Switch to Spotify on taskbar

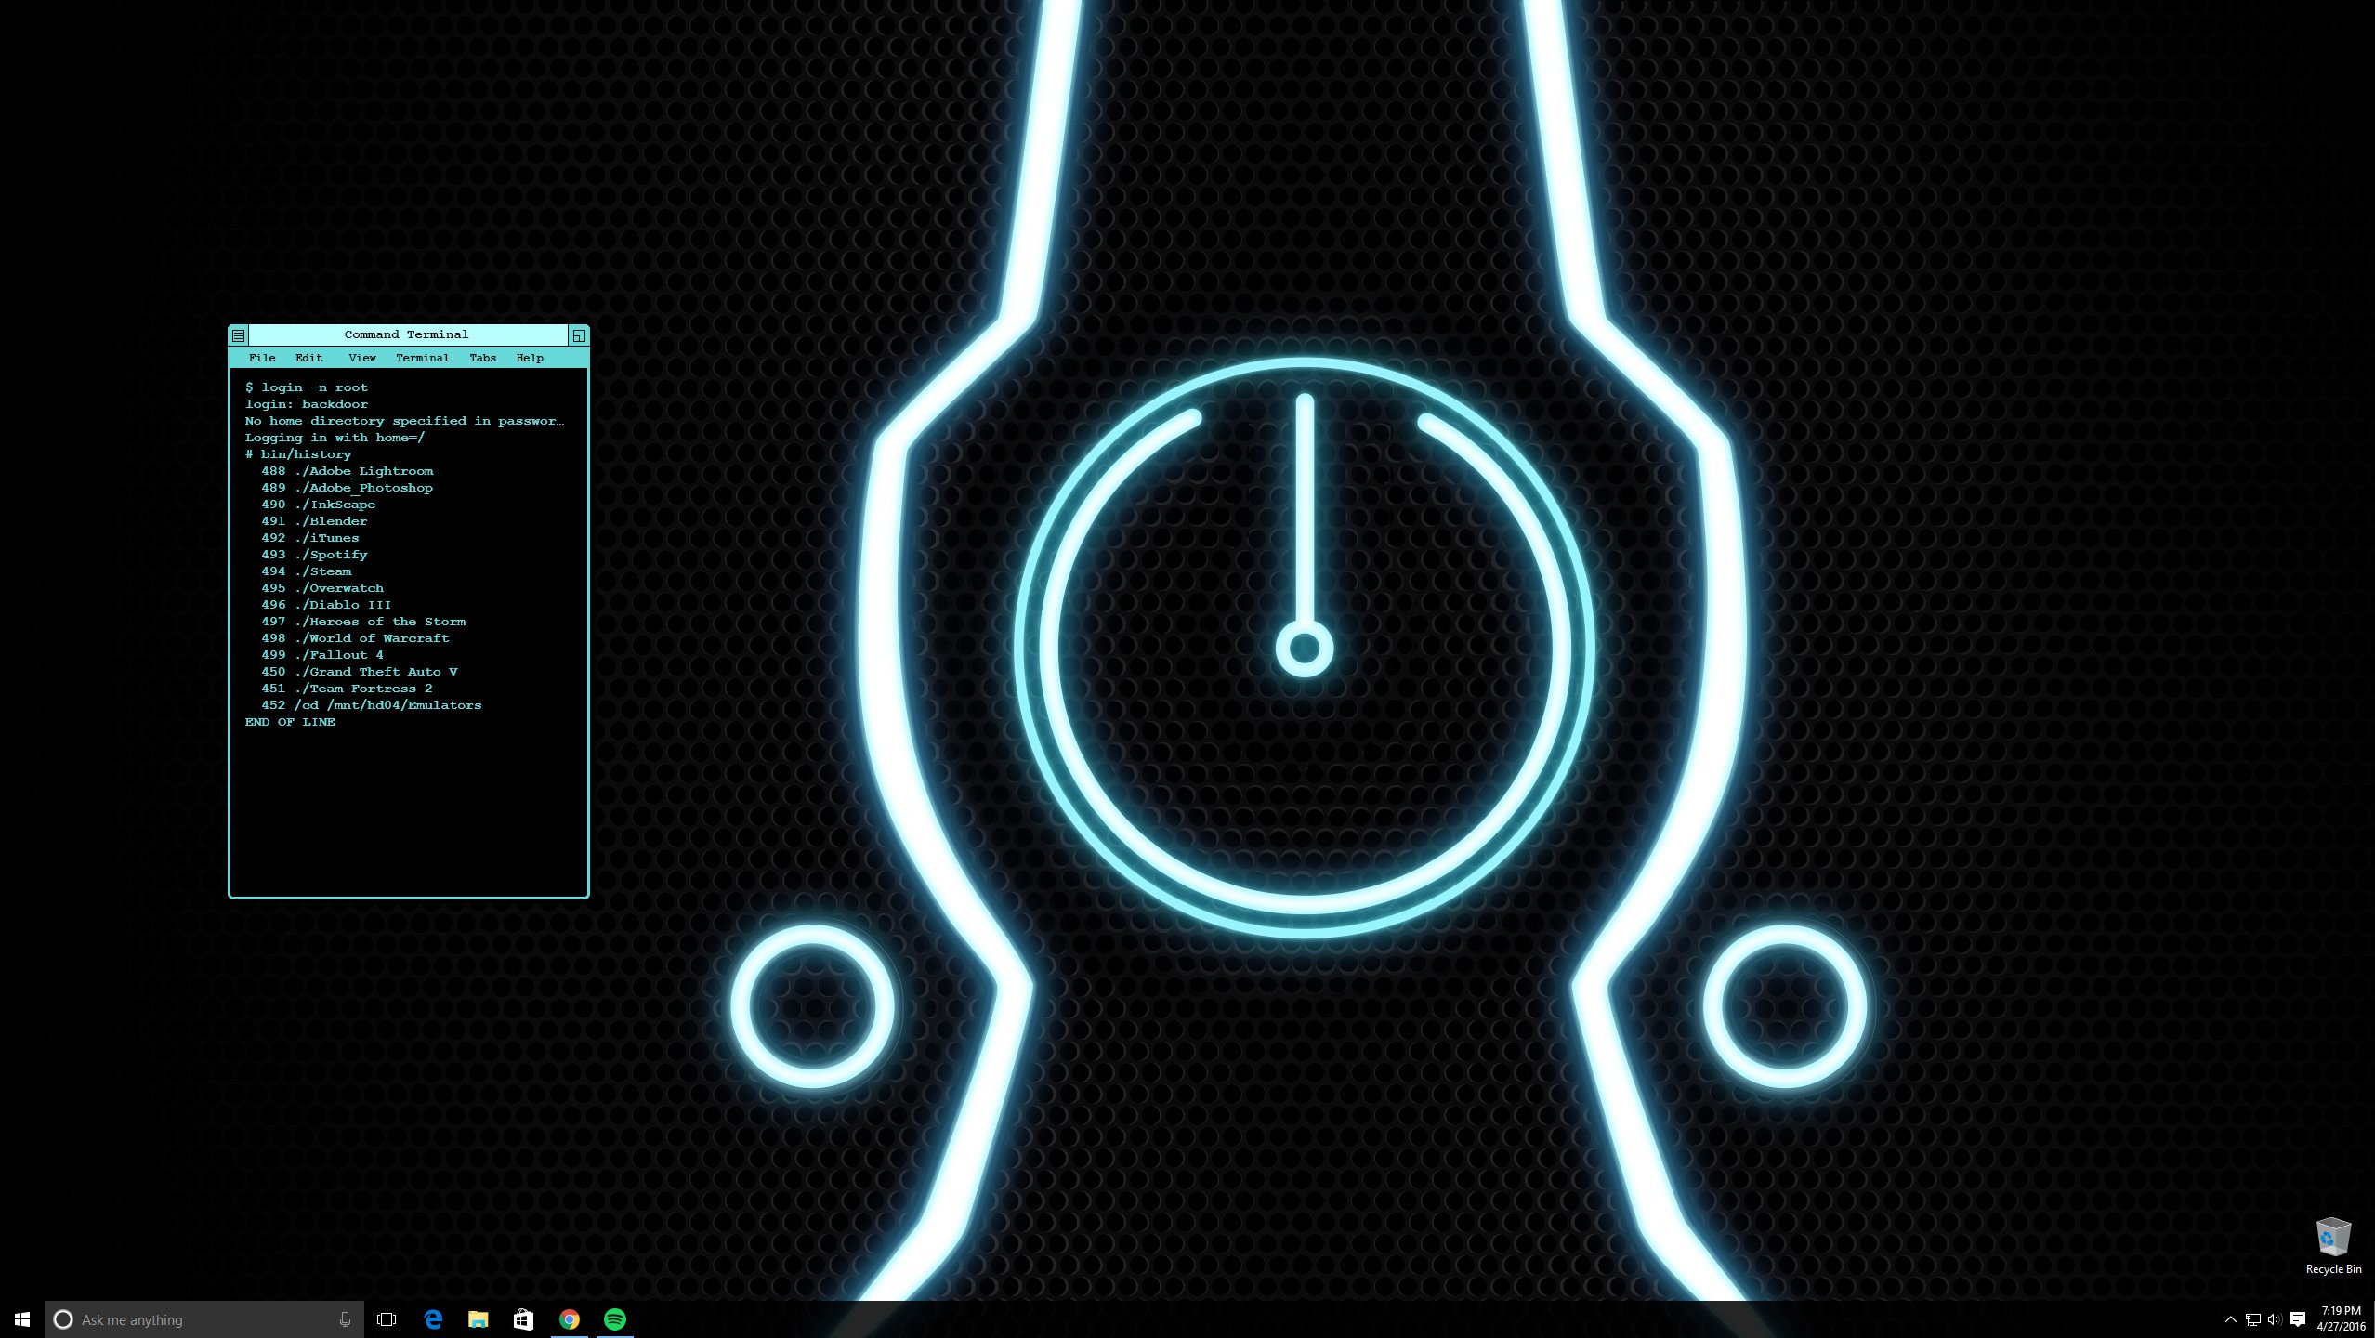615,1319
